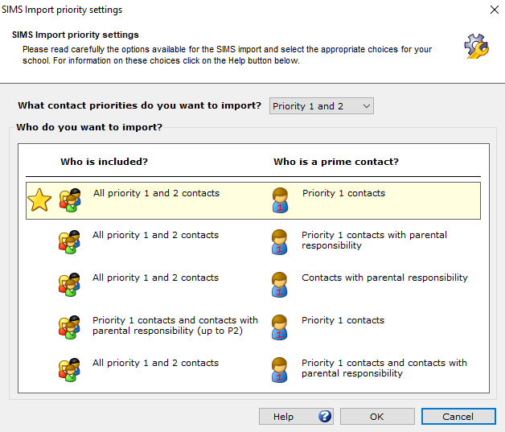Click person icon beside 'Priority 1 contacts with parental responsibility'
Screen dimensions: 505x432
(x=280, y=242)
